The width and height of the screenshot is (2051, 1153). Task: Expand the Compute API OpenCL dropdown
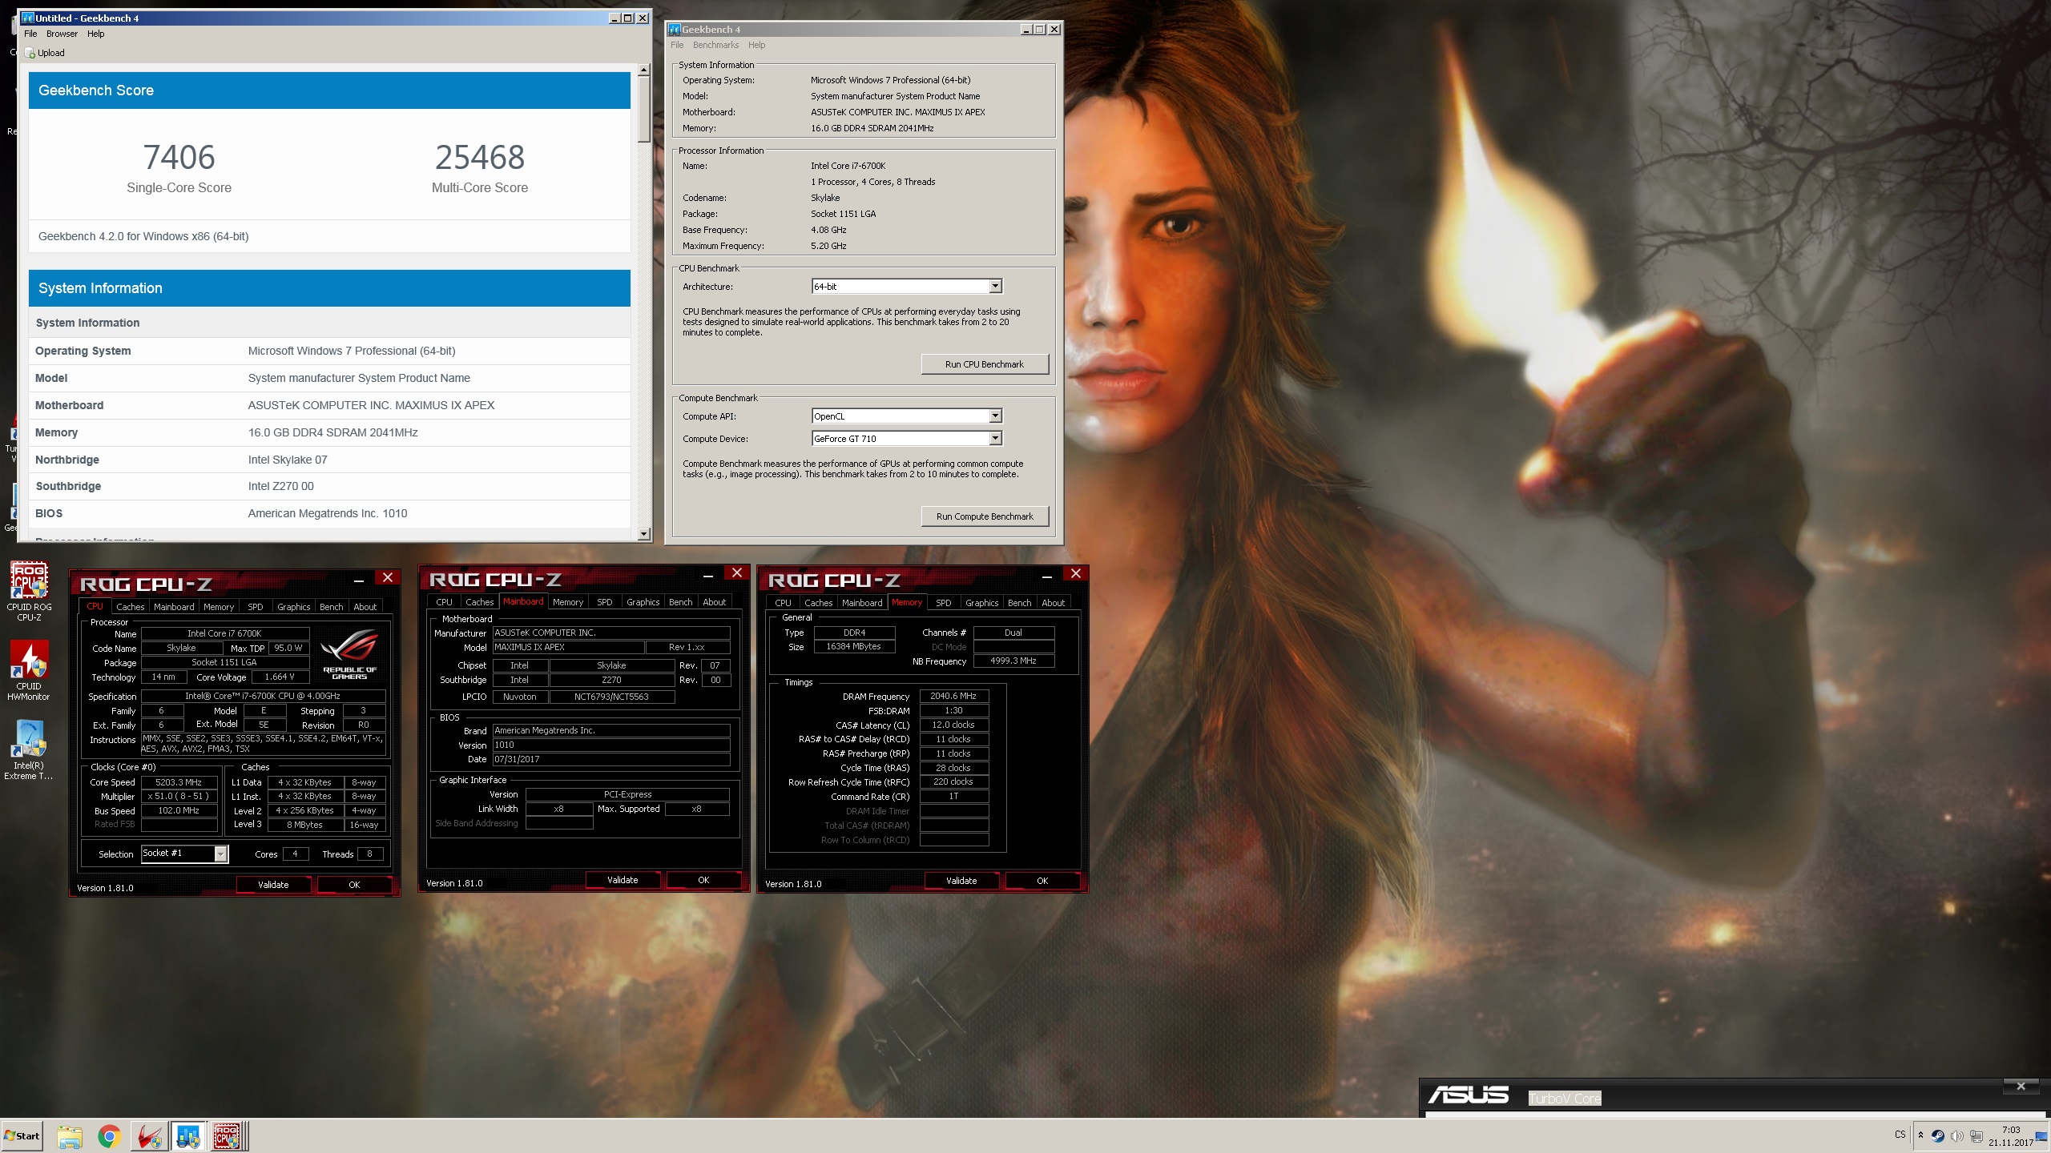coord(995,416)
